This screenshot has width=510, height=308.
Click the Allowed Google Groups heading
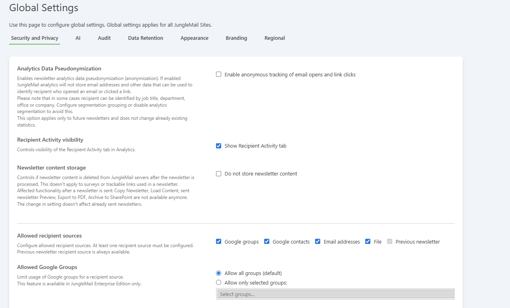click(47, 267)
